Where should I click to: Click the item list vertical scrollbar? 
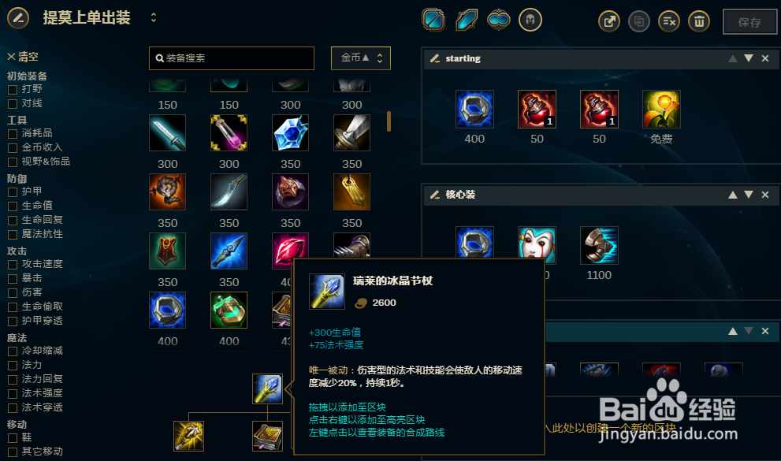pos(389,121)
